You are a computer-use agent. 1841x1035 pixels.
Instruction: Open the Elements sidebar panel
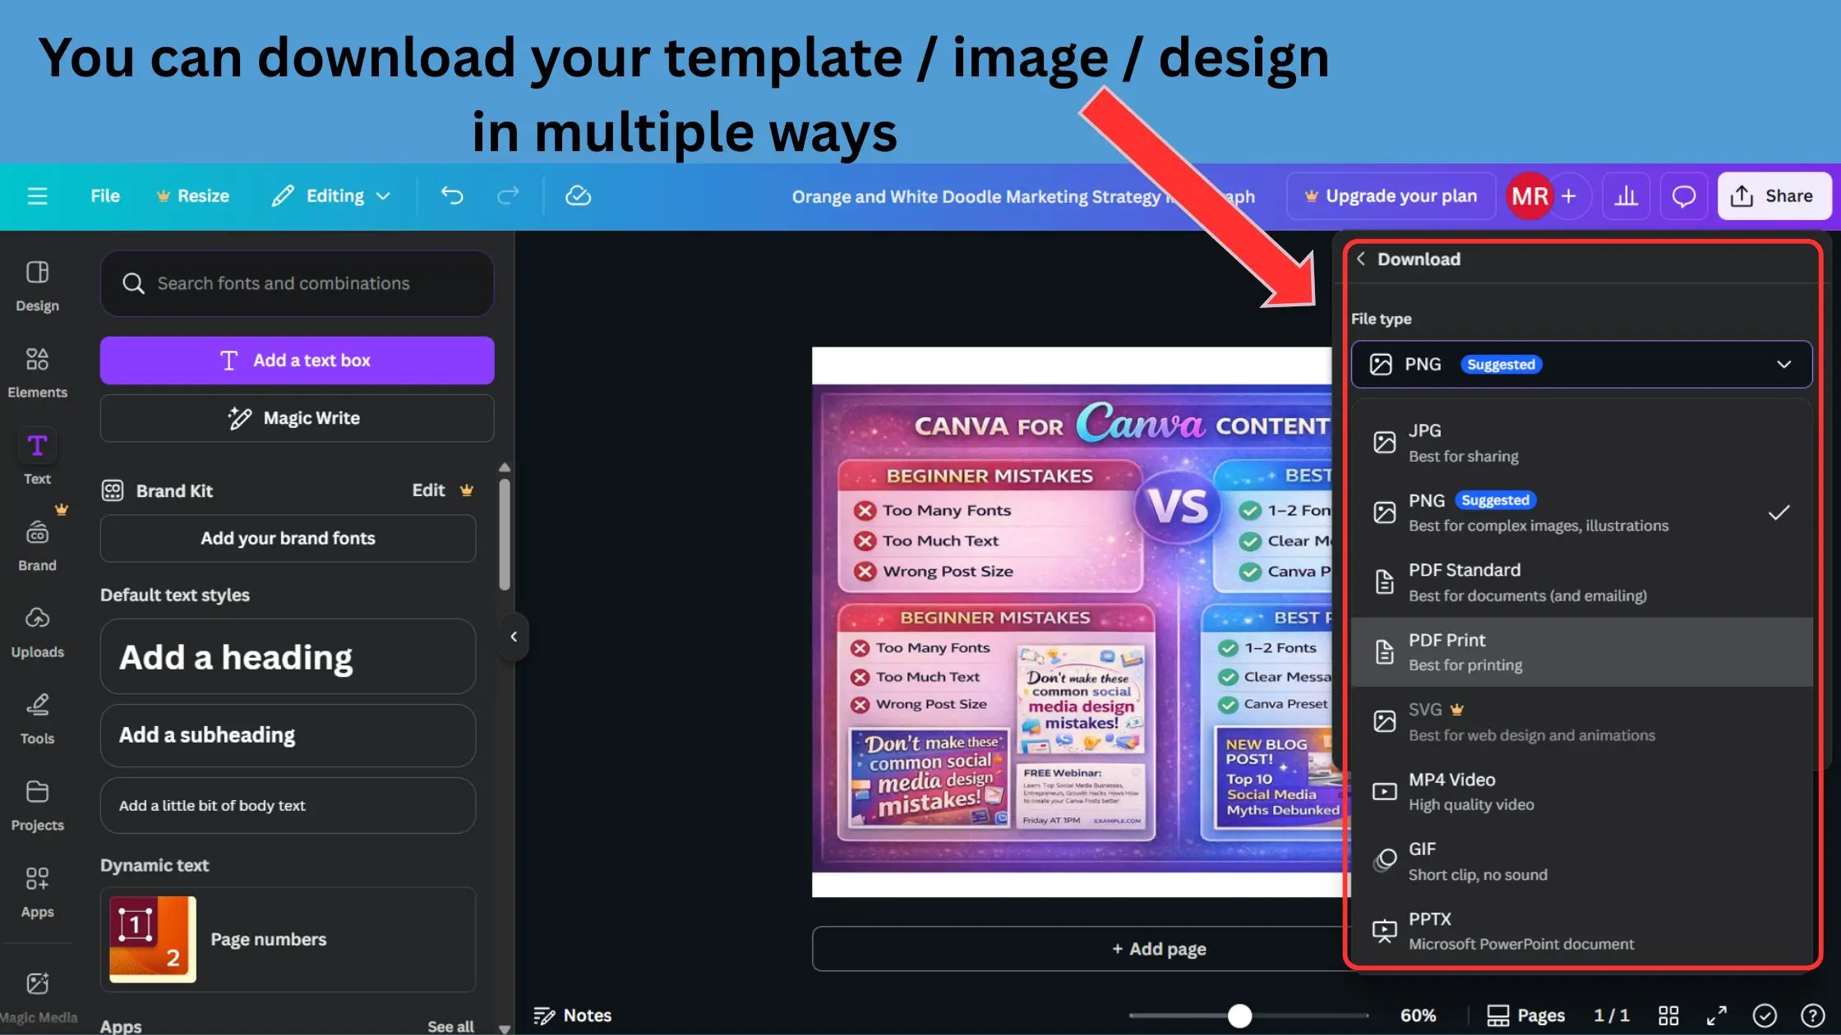pos(37,373)
